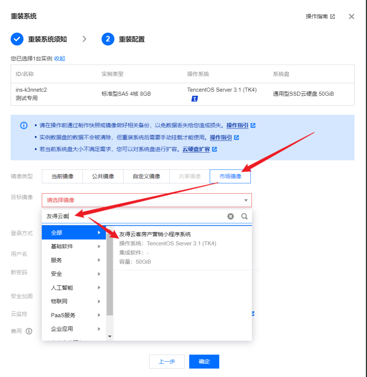Click the 标准型SA5 4核 8GB cell

point(126,94)
